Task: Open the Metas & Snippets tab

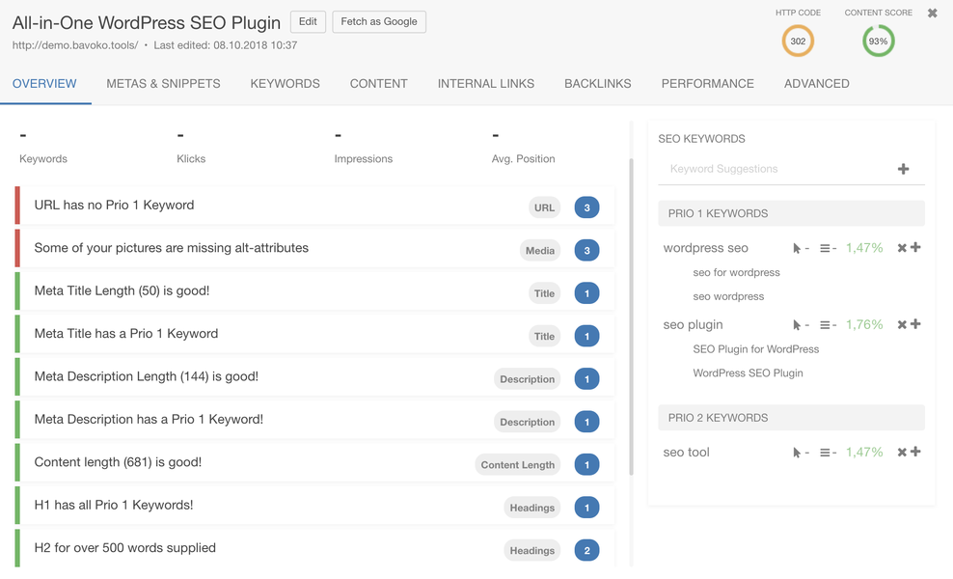Action: 163,84
